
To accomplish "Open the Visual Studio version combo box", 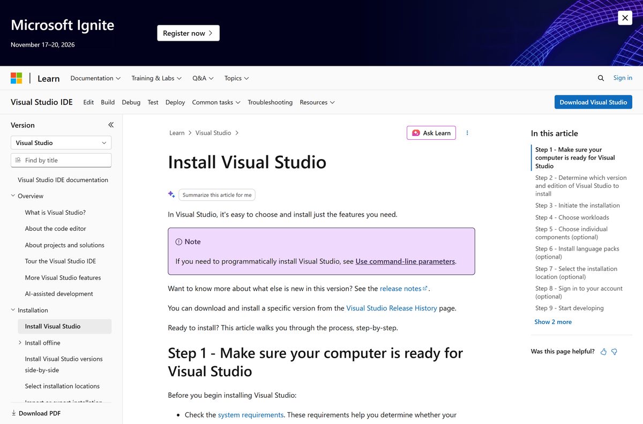I will (x=61, y=143).
